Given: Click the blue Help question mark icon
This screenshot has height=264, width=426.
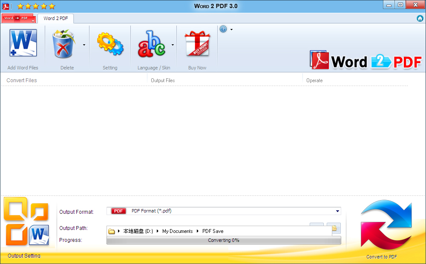Looking at the screenshot, I should (223, 29).
